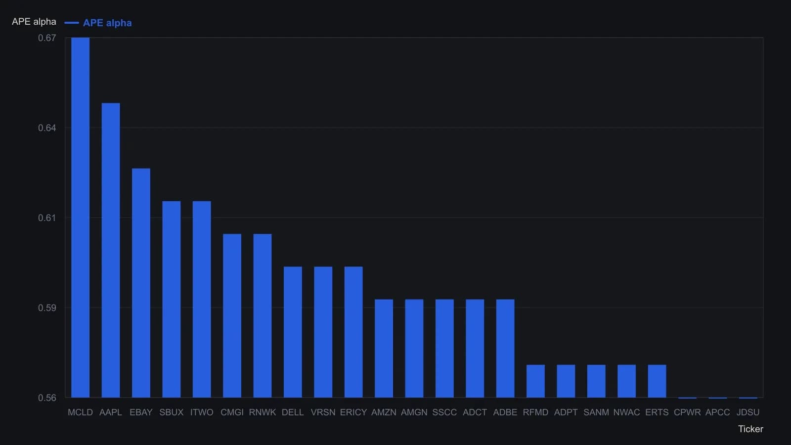Image resolution: width=791 pixels, height=445 pixels.
Task: Click the ADCT ticker label
Action: 475,412
